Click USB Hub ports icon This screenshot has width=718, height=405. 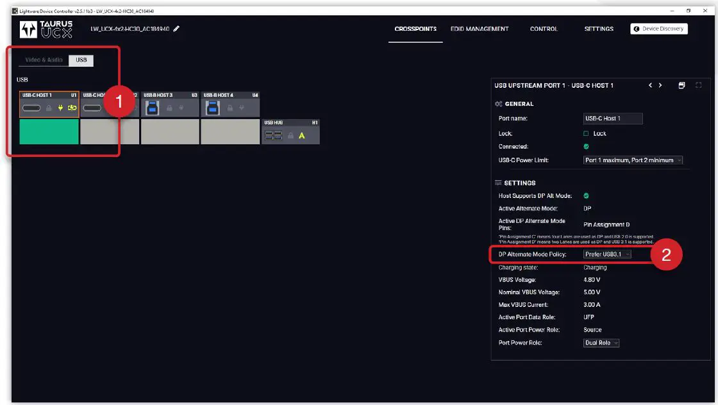coord(273,135)
